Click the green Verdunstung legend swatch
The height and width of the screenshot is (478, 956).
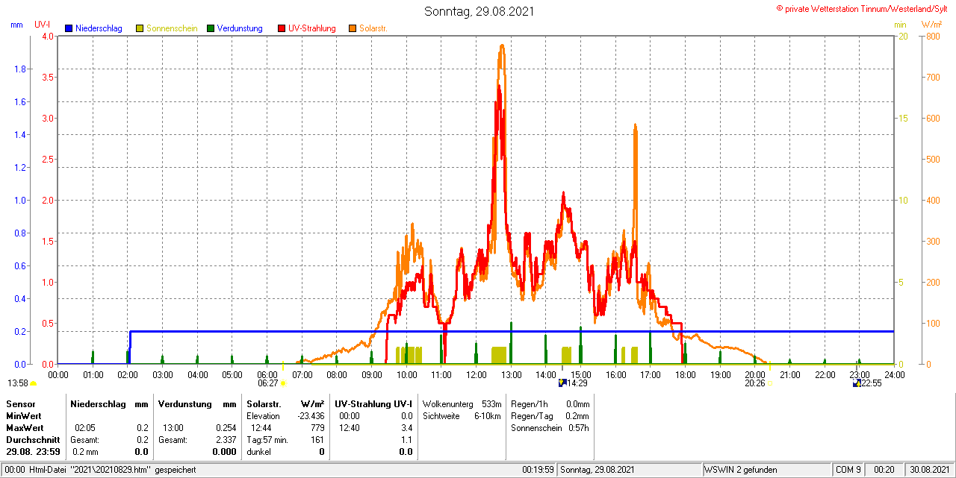click(211, 28)
